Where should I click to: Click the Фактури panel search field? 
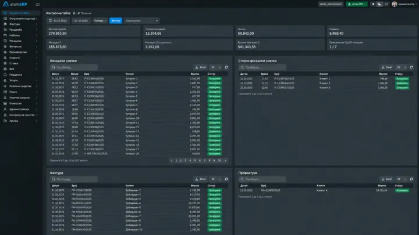(74, 179)
